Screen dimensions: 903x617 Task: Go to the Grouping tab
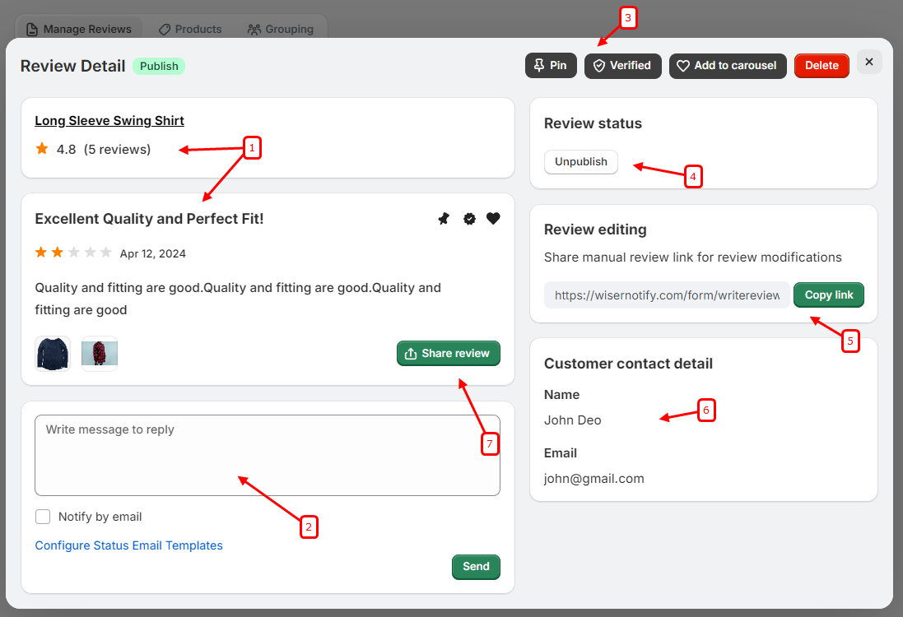click(x=281, y=29)
